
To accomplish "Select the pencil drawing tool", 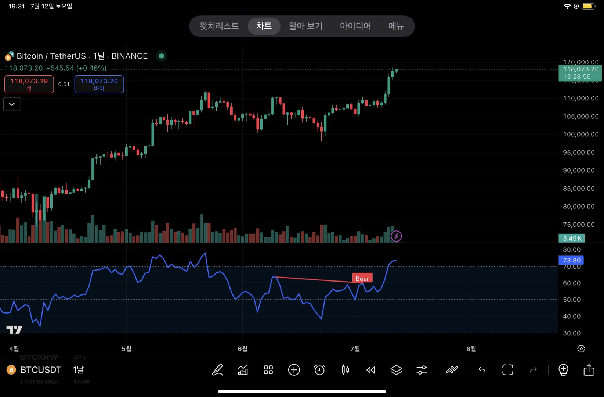I will pyautogui.click(x=217, y=370).
